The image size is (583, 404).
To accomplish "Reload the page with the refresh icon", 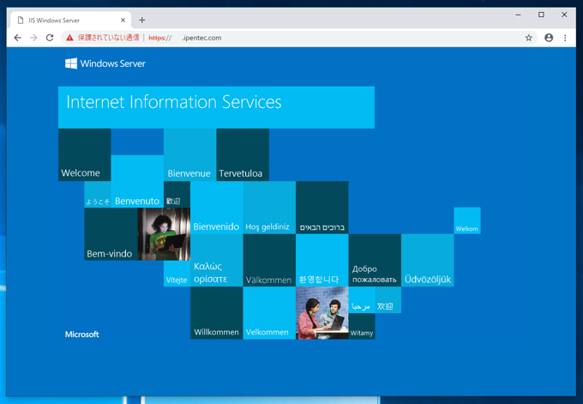I will (x=50, y=38).
